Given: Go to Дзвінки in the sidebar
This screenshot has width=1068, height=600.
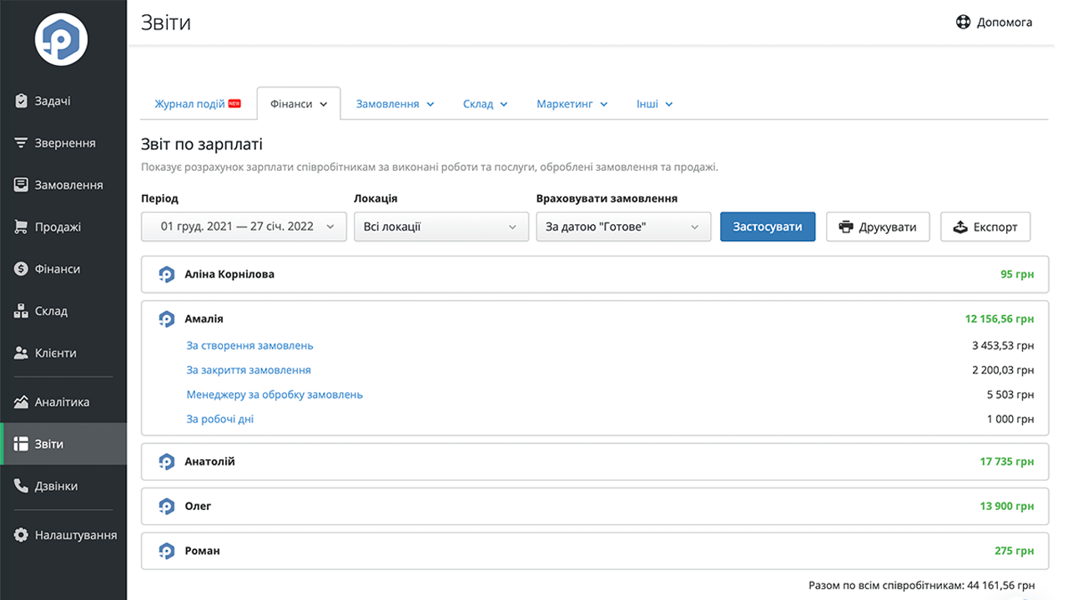Looking at the screenshot, I should pos(63,486).
